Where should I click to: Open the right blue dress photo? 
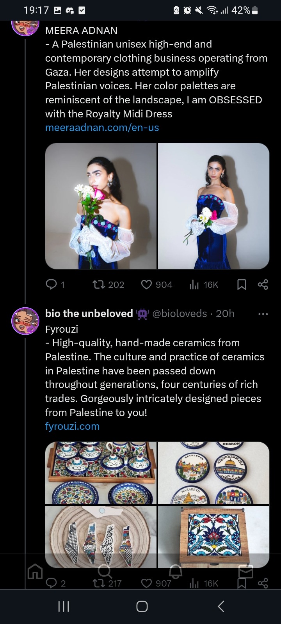click(x=213, y=206)
